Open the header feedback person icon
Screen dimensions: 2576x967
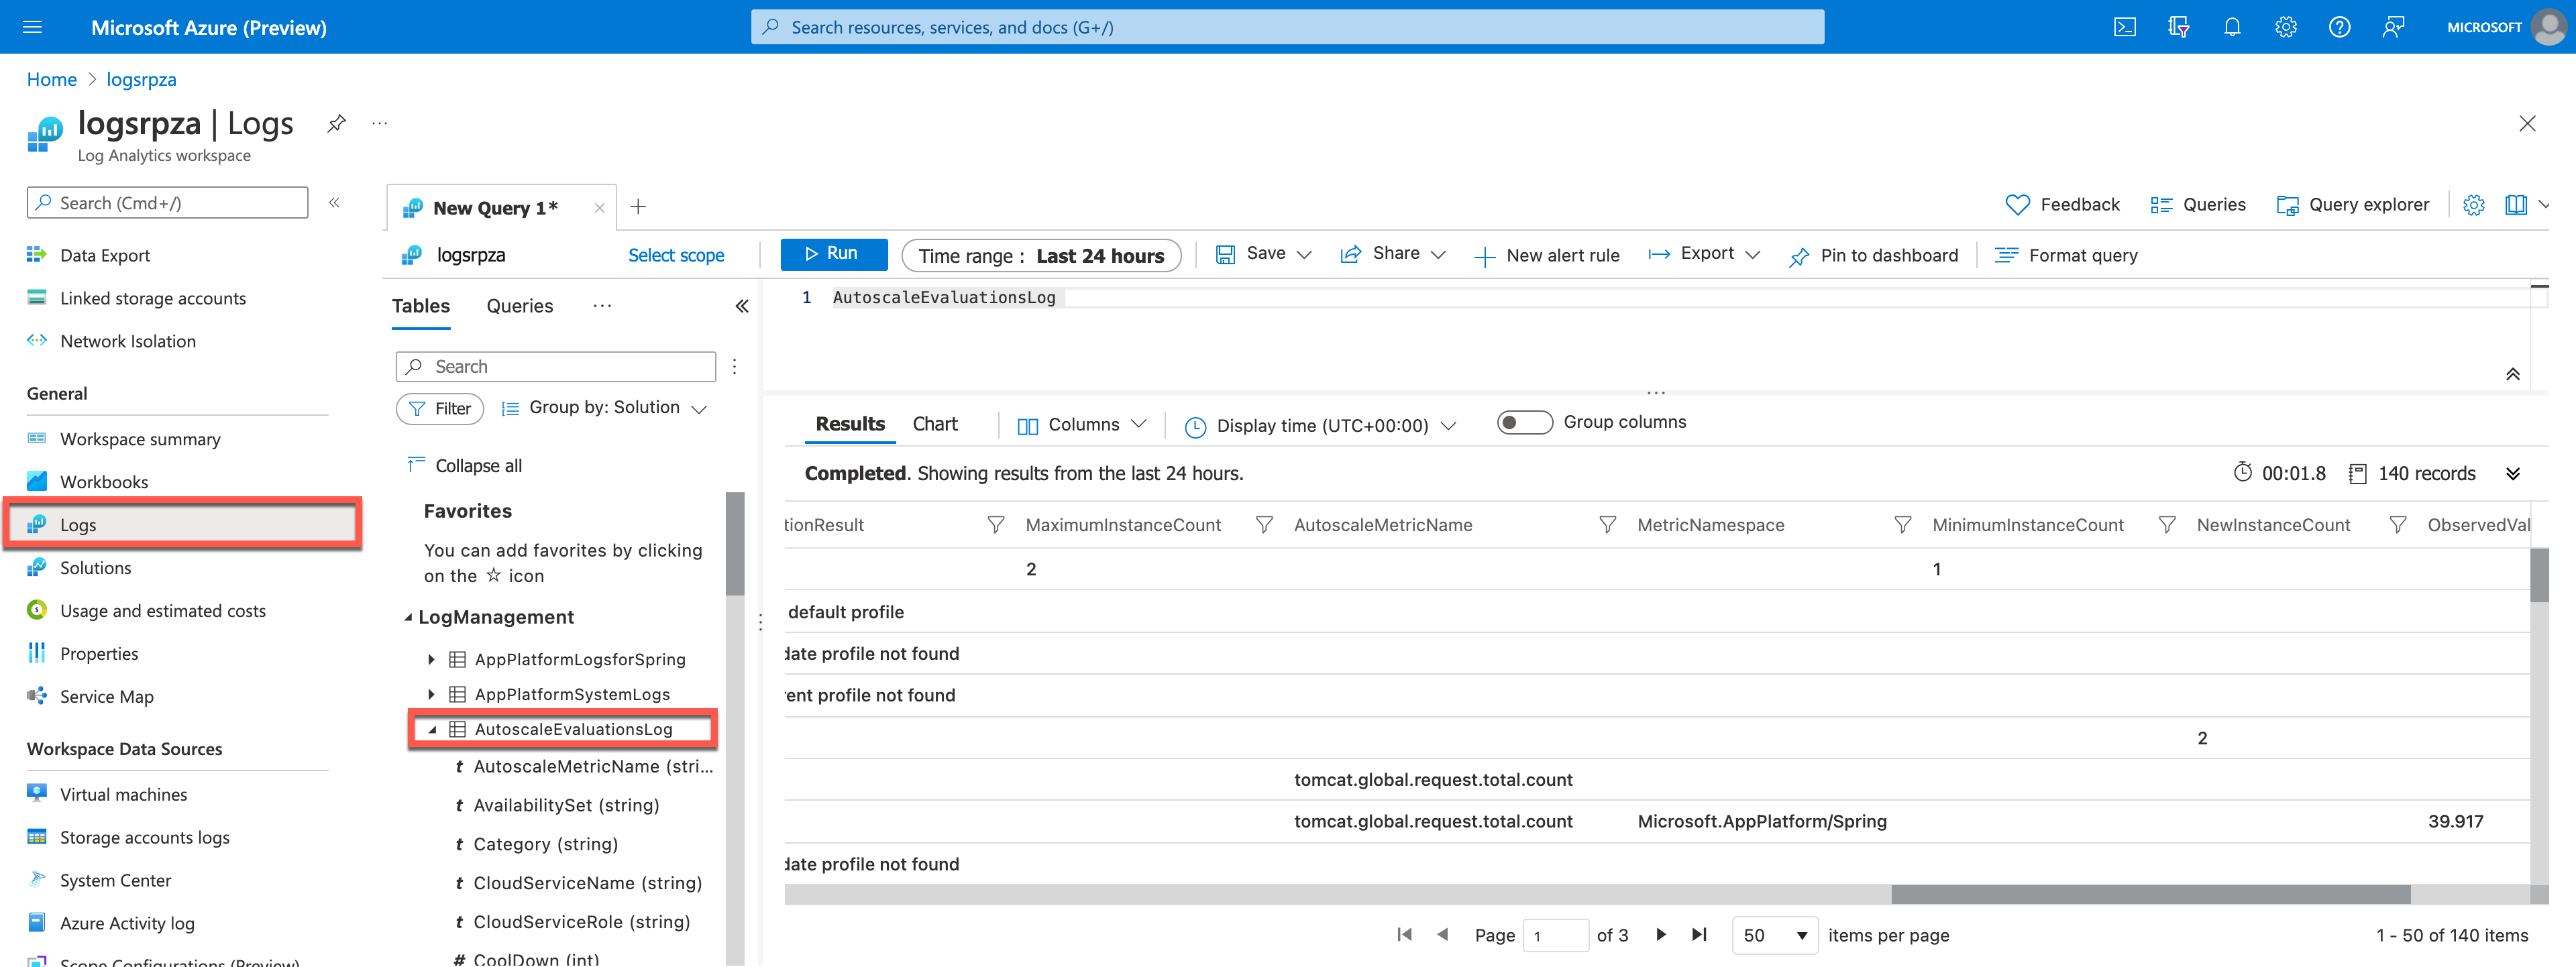(2393, 27)
